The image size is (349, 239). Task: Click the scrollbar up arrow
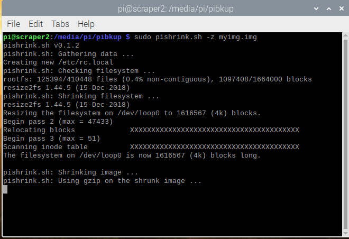pos(346,35)
